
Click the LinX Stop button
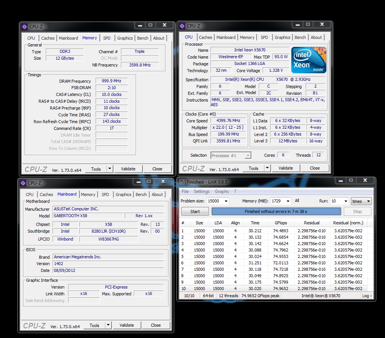pyautogui.click(x=357, y=211)
